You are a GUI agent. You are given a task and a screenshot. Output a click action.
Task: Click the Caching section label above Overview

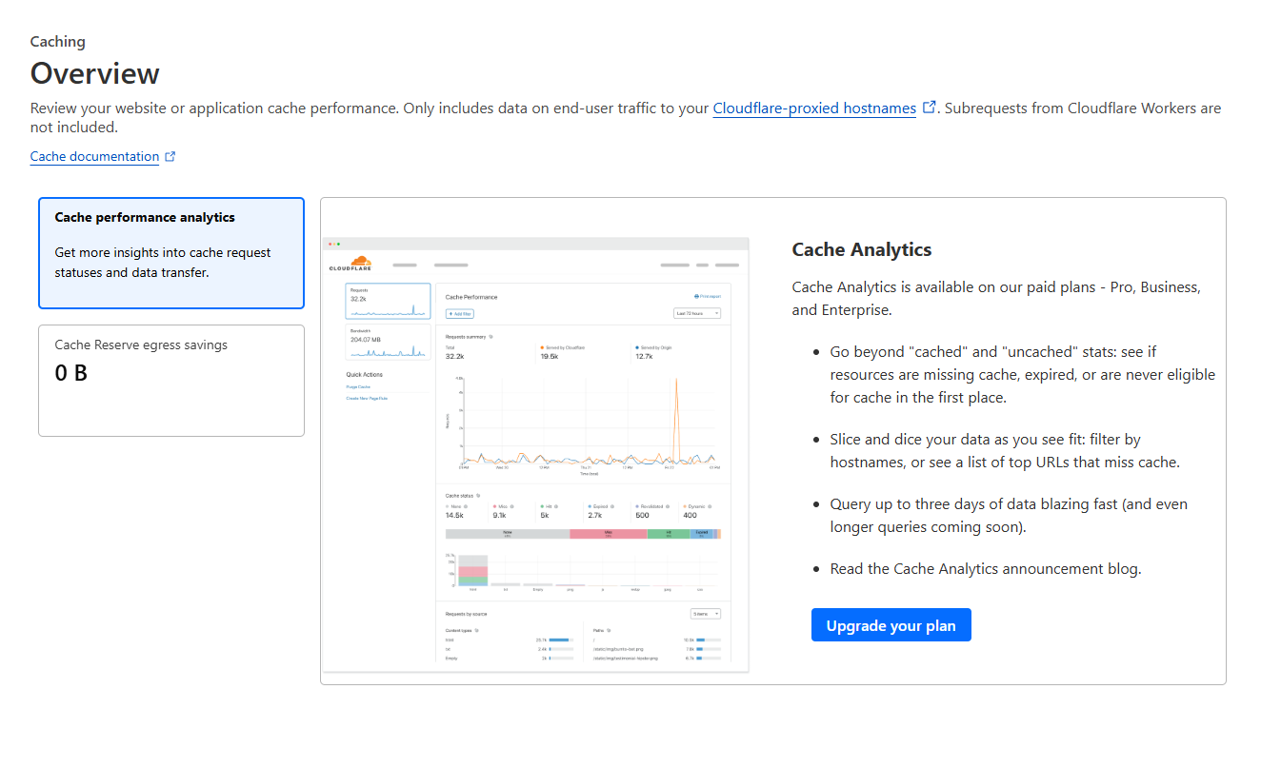(58, 42)
